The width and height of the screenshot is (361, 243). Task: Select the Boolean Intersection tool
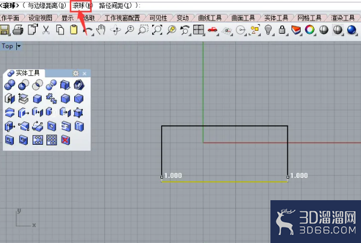coord(37,85)
